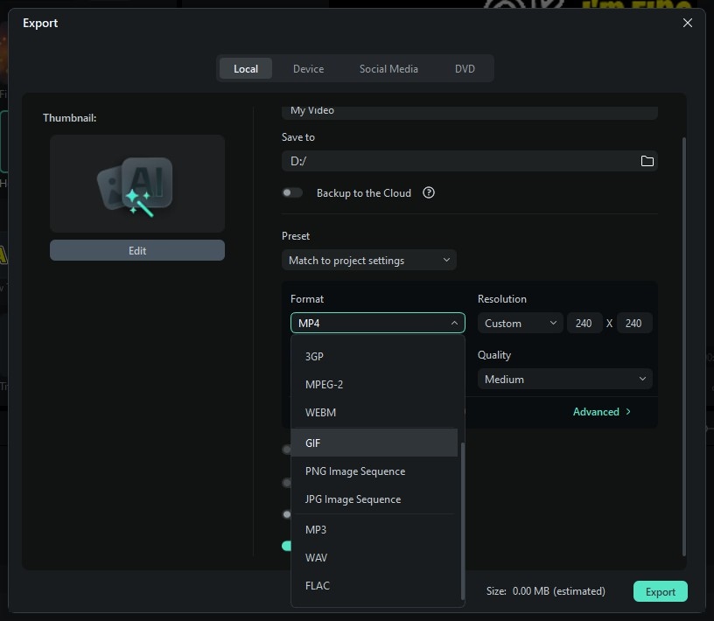The image size is (714, 621).
Task: Open the Preset dropdown showing Match to project settings
Action: (x=368, y=260)
